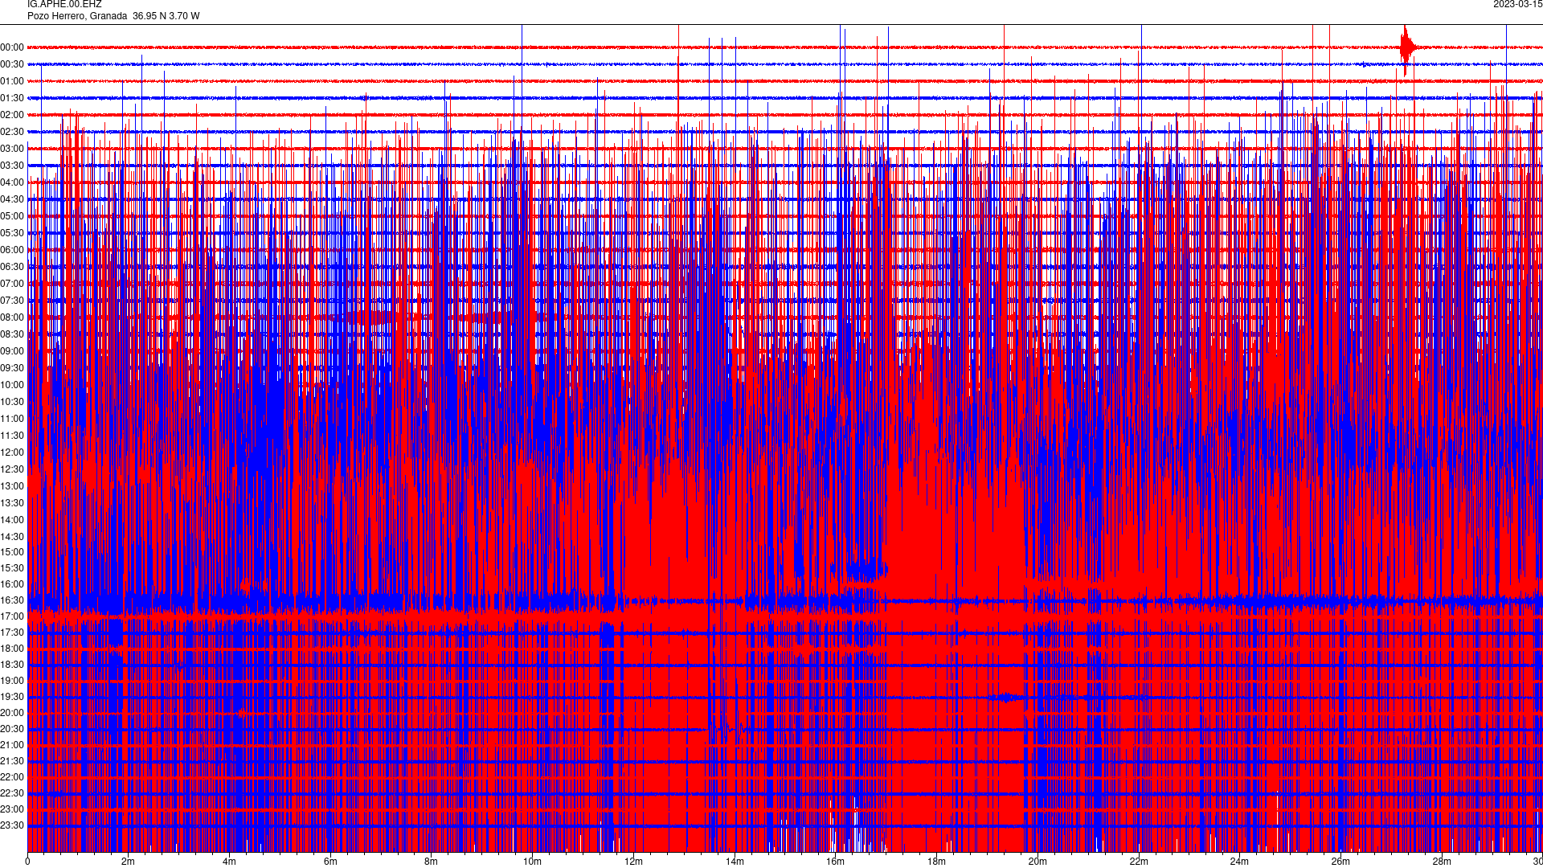Select the 22:00 time row label
The width and height of the screenshot is (1543, 868).
(12, 777)
